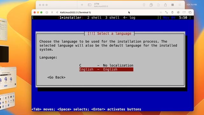Toggle the sidebar in UTM window
Image resolution: width=204 pixels, height=115 pixels.
click(90, 5)
